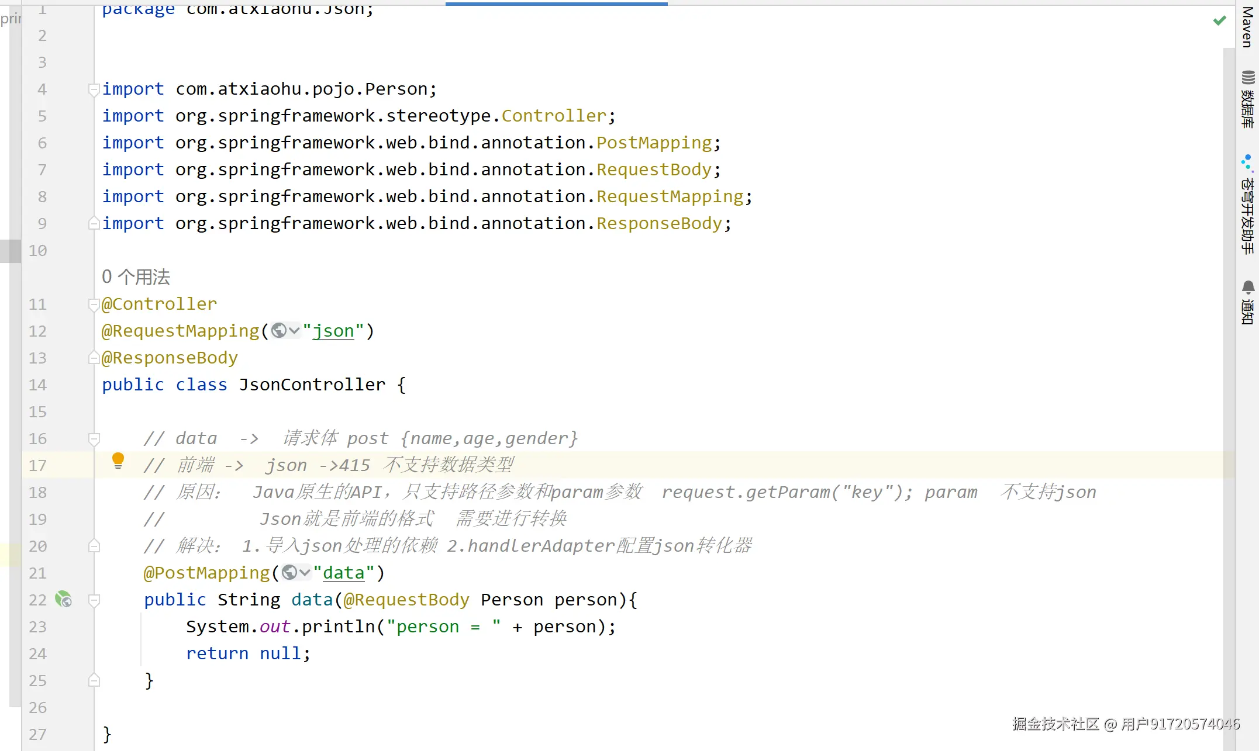Collapse the import block on line 4

pos(94,89)
